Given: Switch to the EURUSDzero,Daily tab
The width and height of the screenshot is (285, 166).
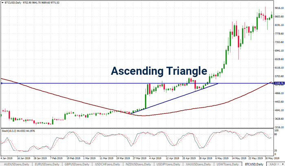Looking at the screenshot, I should [46, 164].
